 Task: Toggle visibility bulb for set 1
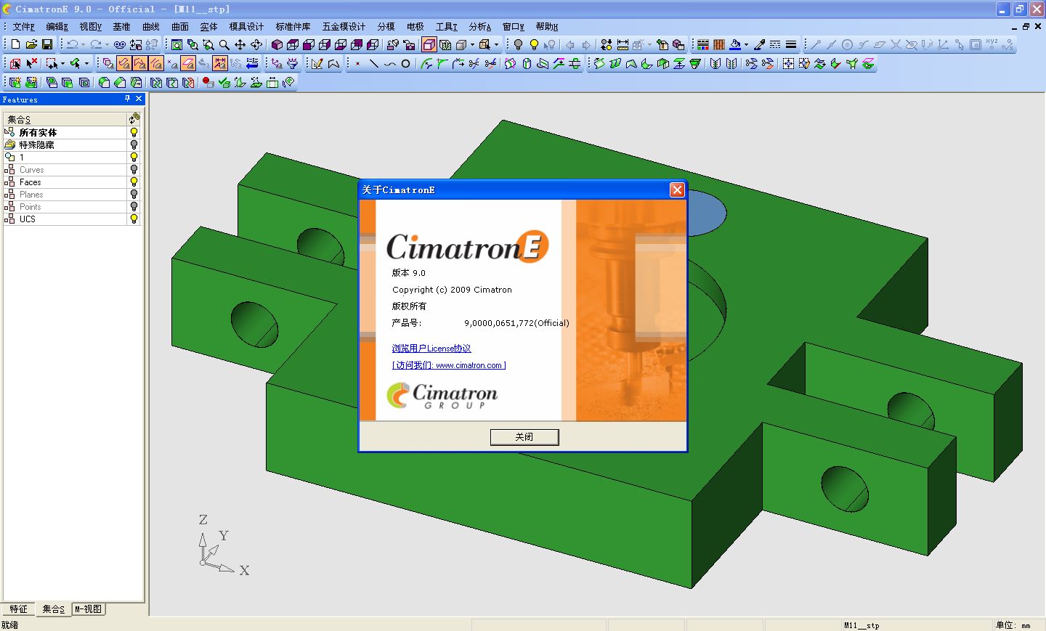coord(134,157)
